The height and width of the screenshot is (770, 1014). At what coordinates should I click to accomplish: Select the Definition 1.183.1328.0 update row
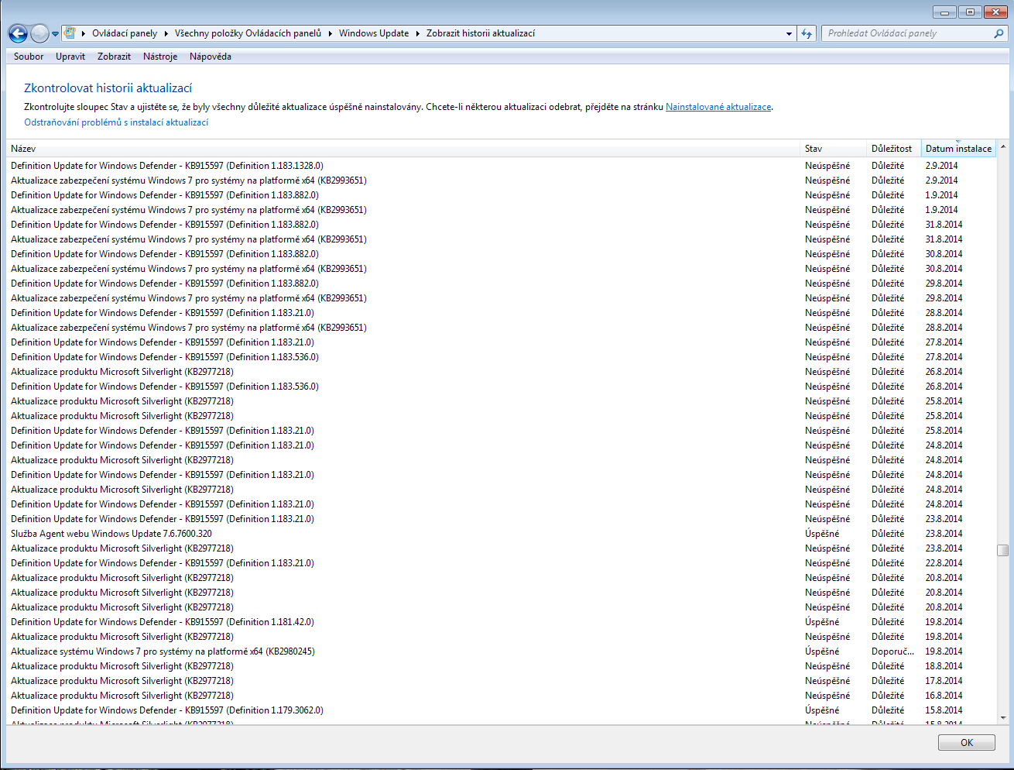[502, 166]
